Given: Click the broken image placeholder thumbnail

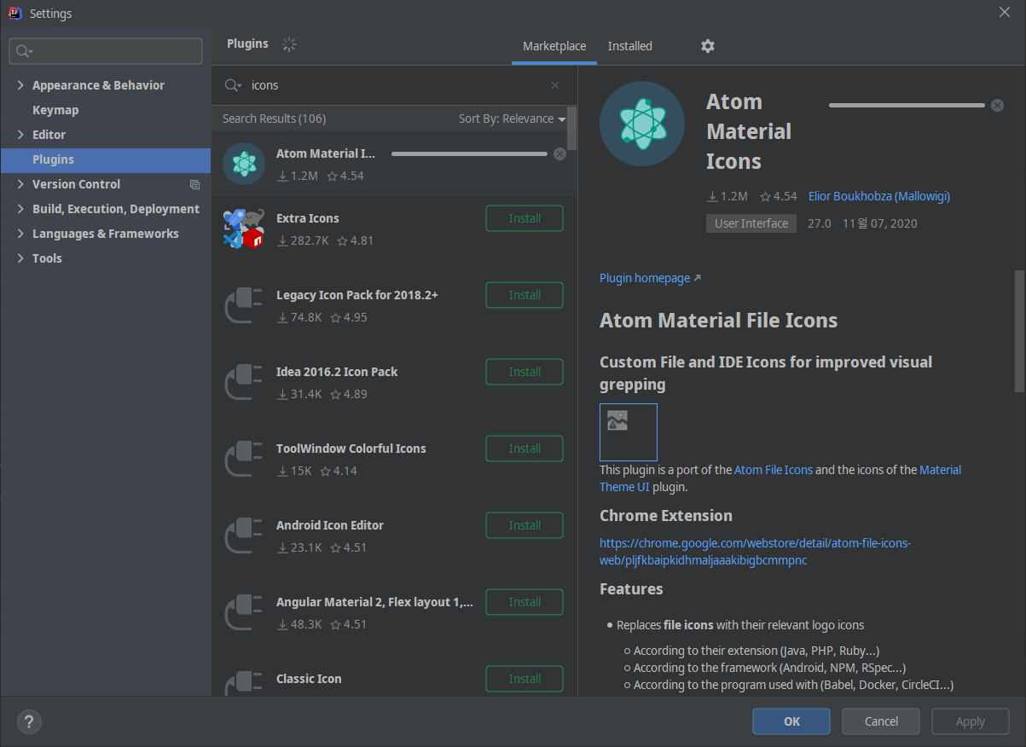Looking at the screenshot, I should point(629,432).
